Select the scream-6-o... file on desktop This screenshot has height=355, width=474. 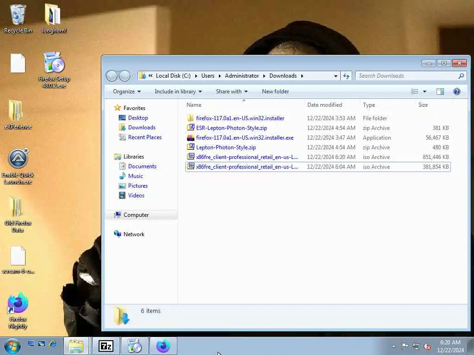click(x=18, y=260)
